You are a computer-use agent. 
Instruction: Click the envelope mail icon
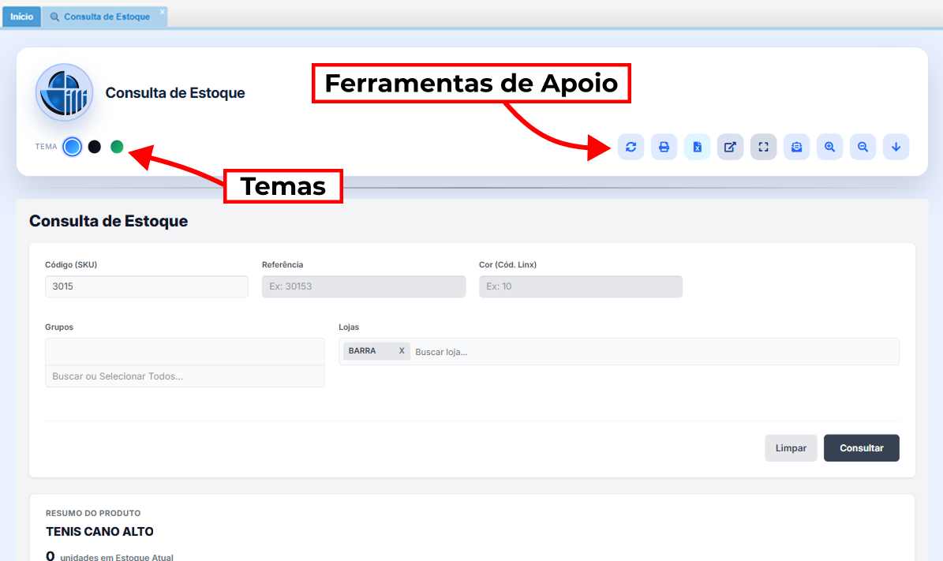pos(797,147)
